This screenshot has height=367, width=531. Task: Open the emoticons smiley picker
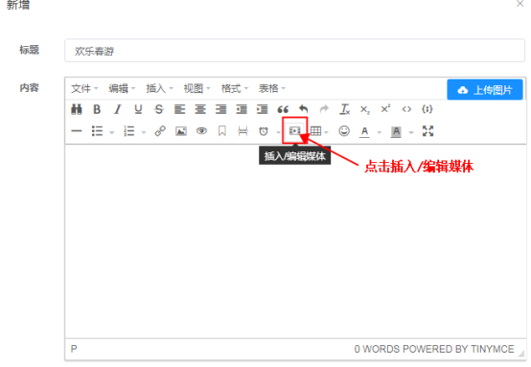[x=344, y=131]
